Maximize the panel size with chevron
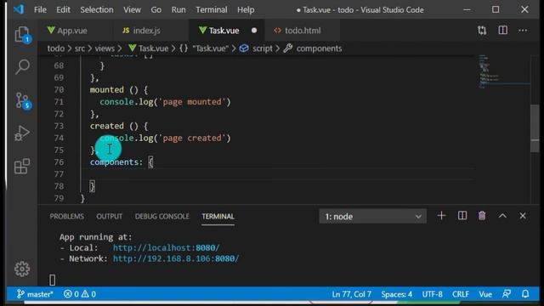 click(x=502, y=216)
